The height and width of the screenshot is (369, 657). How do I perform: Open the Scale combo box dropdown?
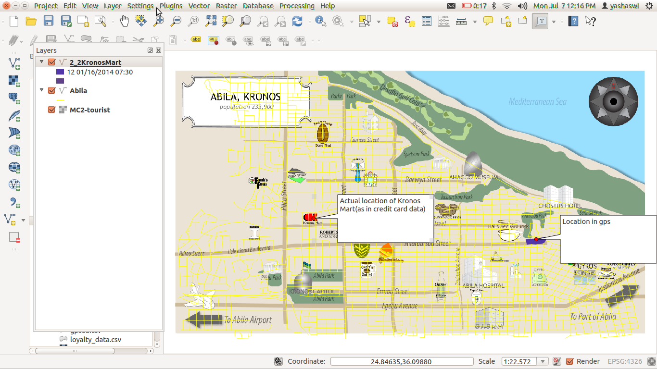coord(543,361)
